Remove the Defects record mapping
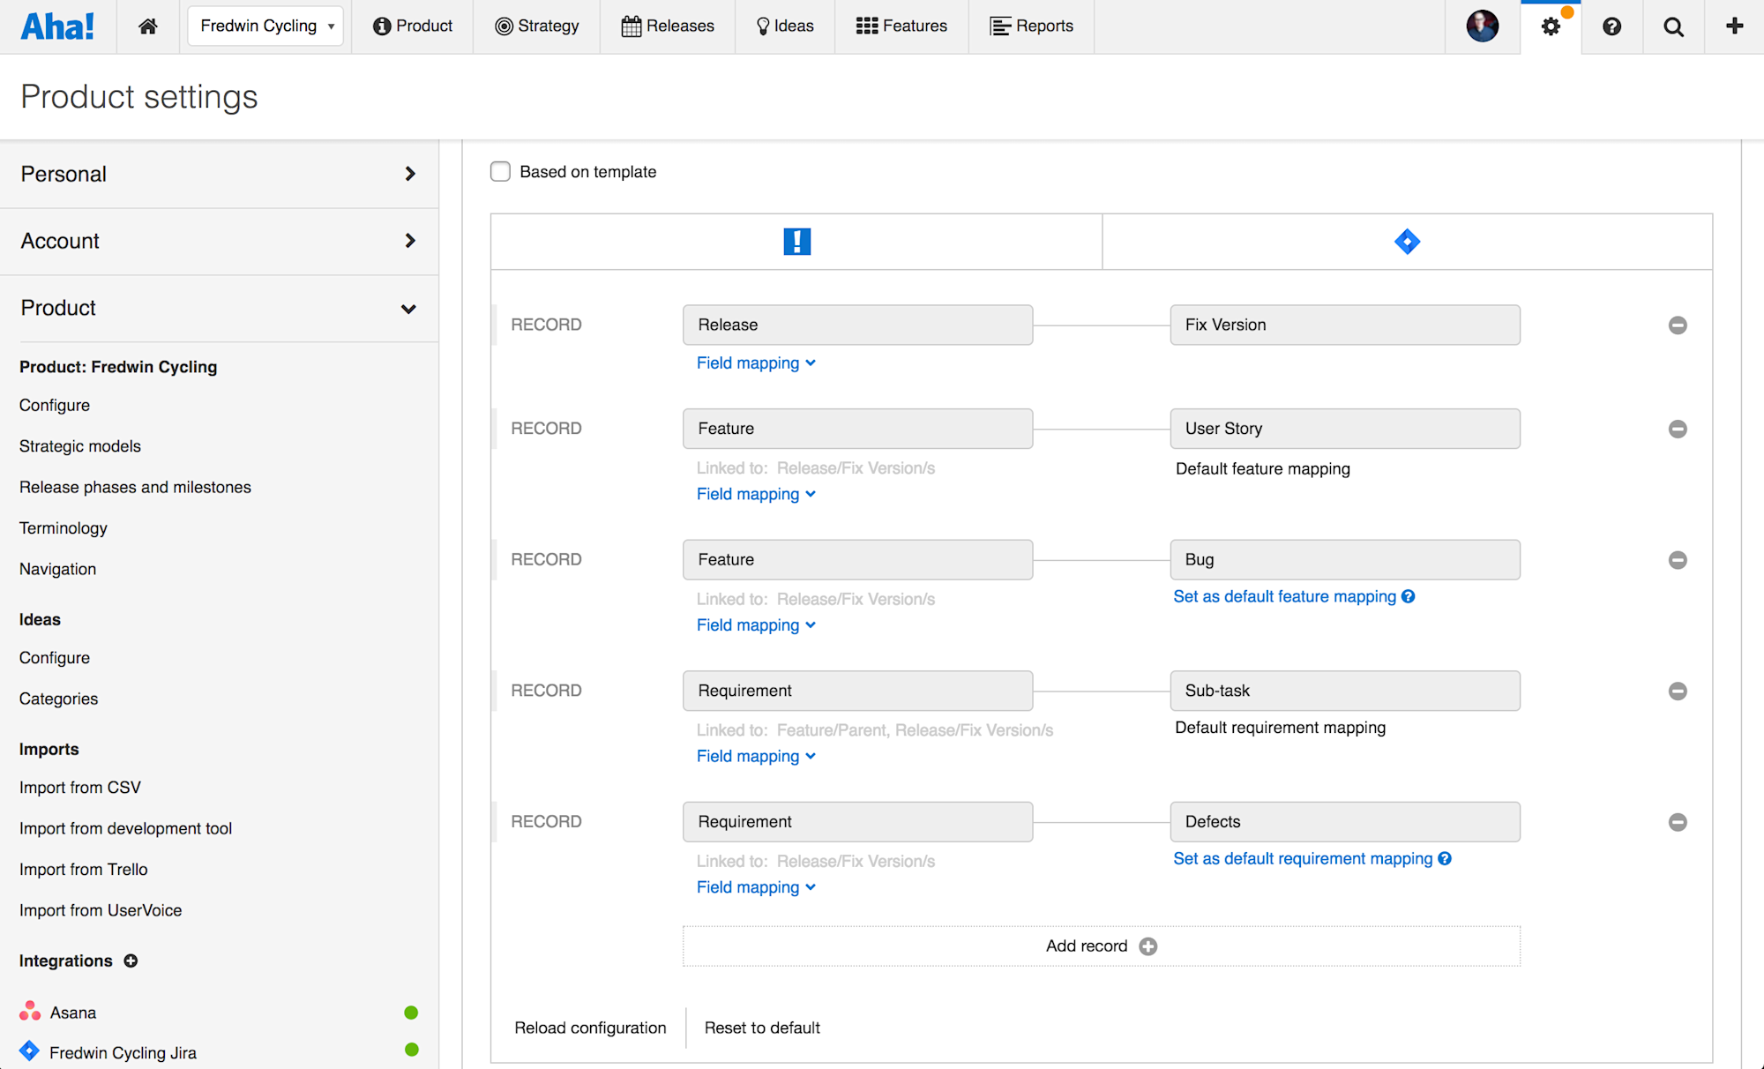 (x=1678, y=822)
